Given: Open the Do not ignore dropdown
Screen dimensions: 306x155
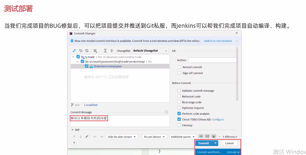Looking at the screenshot, I should [x=154, y=137].
